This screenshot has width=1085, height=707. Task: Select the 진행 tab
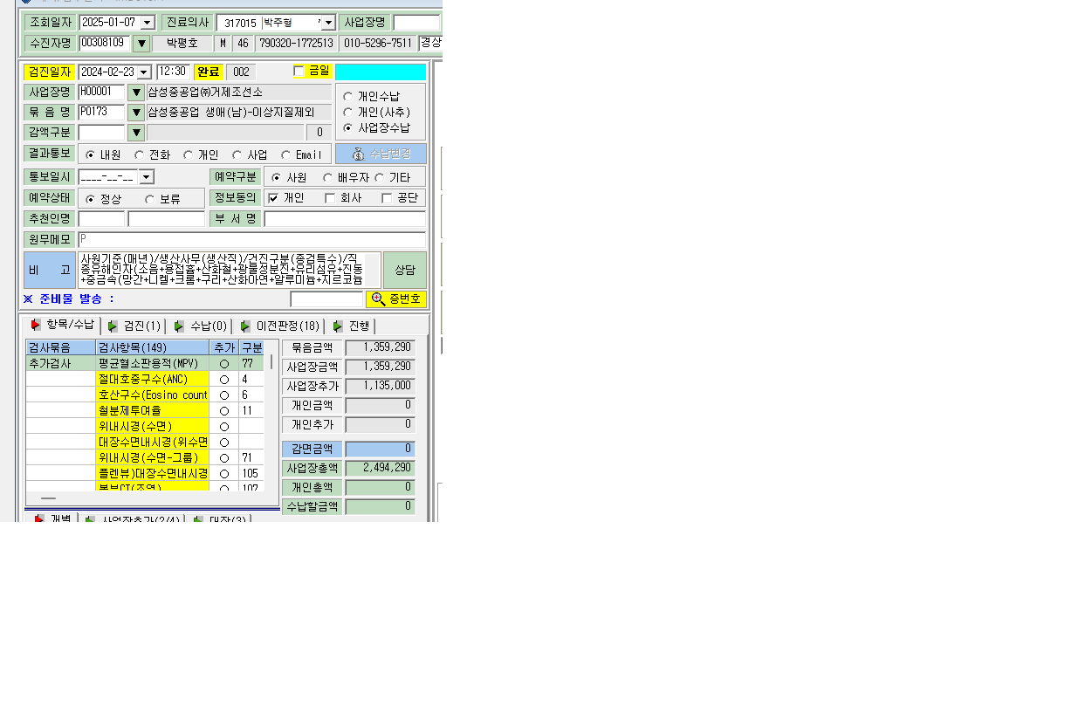[352, 326]
